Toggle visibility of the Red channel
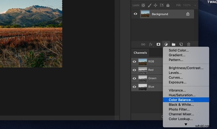The height and width of the screenshot is (129, 217). click(134, 70)
